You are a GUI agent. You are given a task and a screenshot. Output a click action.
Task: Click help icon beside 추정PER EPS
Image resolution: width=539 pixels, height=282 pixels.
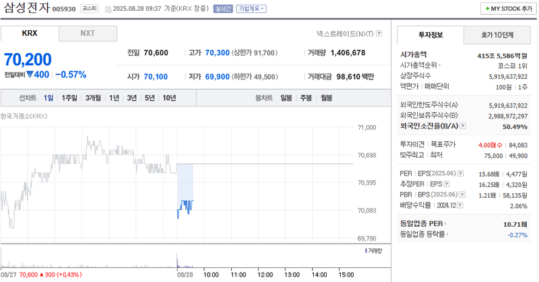(x=446, y=184)
